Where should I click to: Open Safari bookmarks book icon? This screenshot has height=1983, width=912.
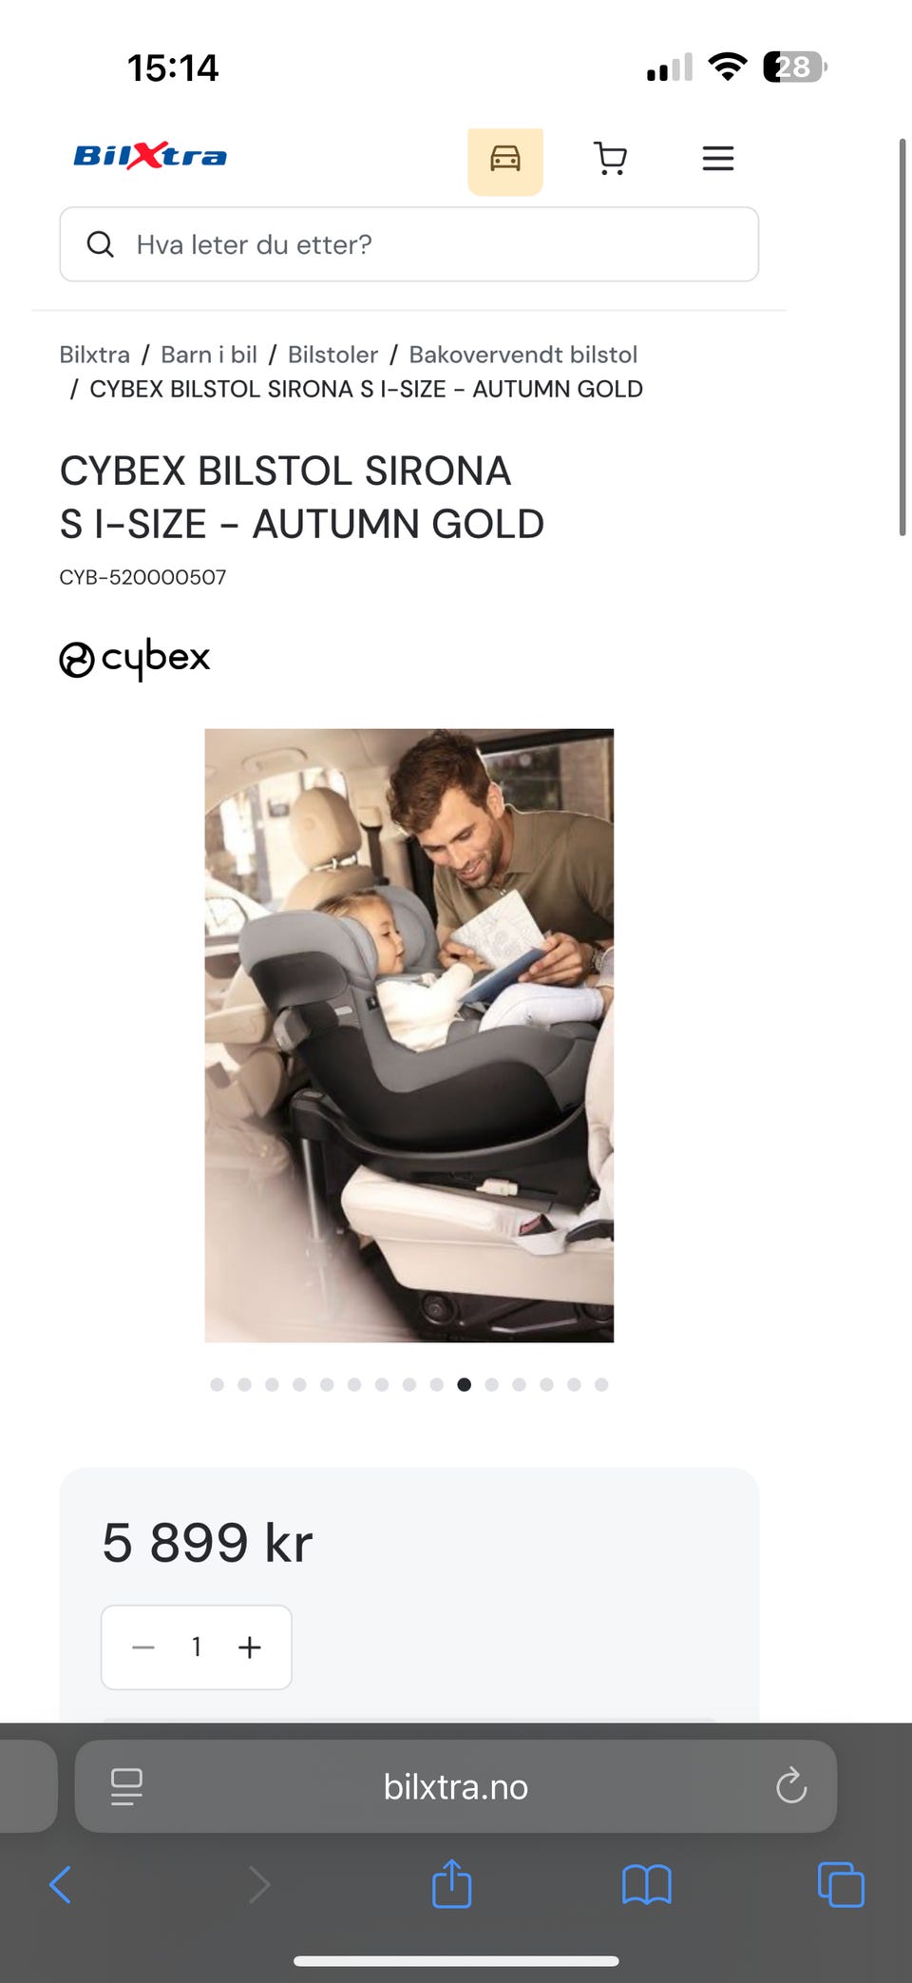tap(647, 1884)
